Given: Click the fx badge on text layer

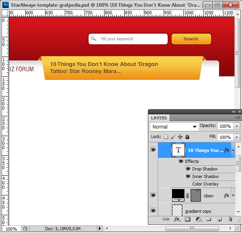Looking at the screenshot, I should pyautogui.click(x=227, y=150).
